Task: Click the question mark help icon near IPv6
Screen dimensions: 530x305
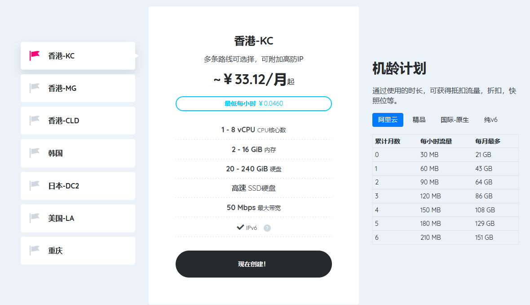Action: [267, 228]
